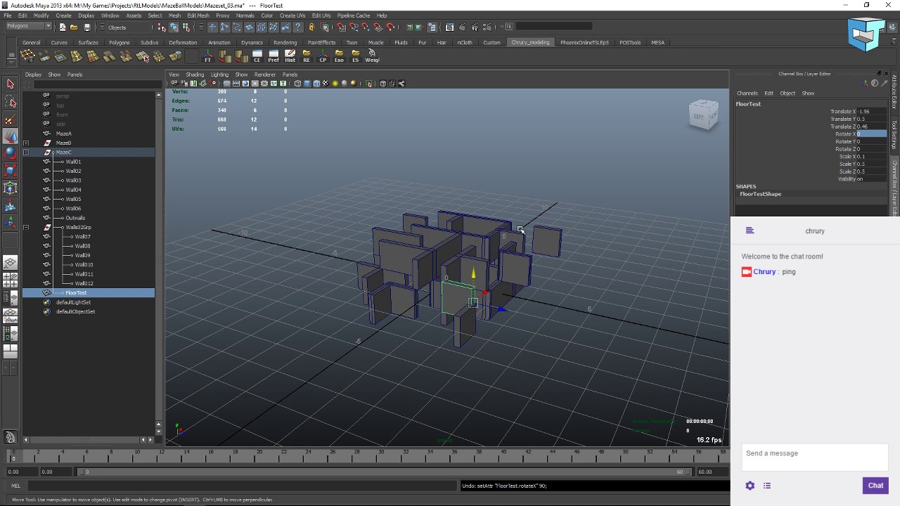
Task: Click the Save Scene disk icon
Action: coord(86,27)
